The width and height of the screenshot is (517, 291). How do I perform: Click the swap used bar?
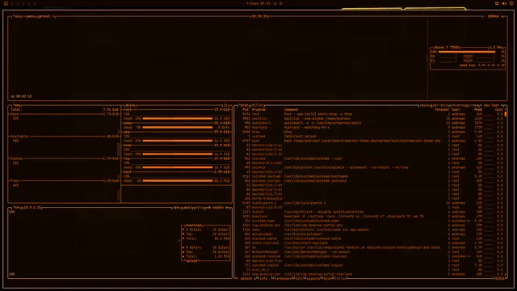point(178,128)
